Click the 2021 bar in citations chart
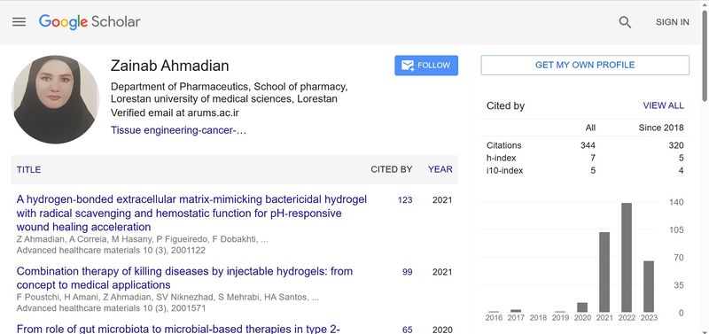The image size is (709, 334). tap(604, 272)
